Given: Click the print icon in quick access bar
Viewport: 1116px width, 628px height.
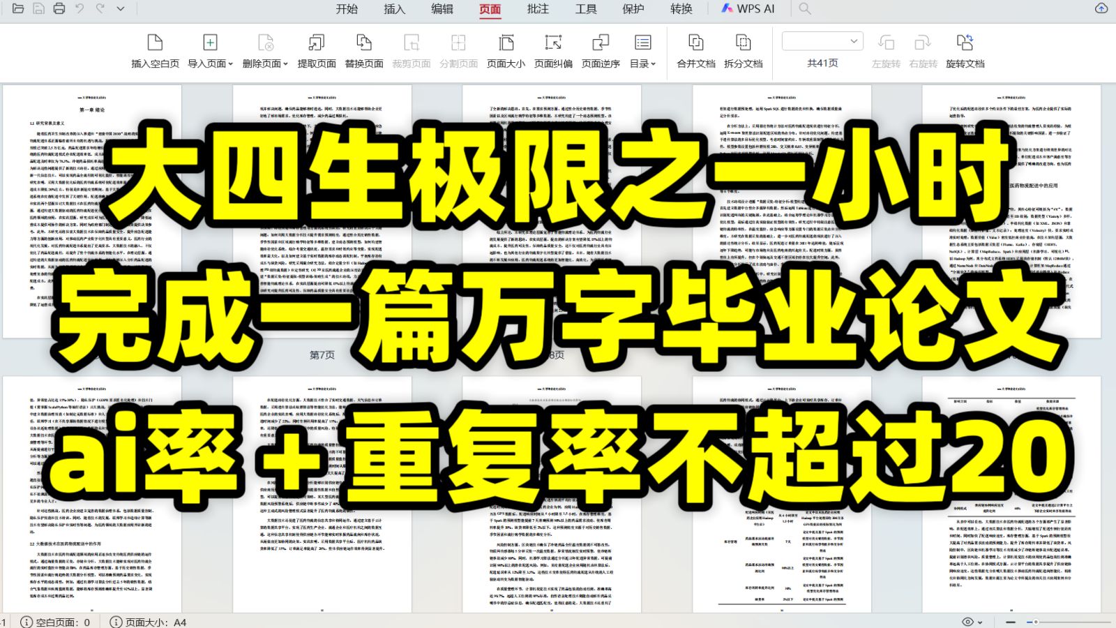Looking at the screenshot, I should point(59,8).
